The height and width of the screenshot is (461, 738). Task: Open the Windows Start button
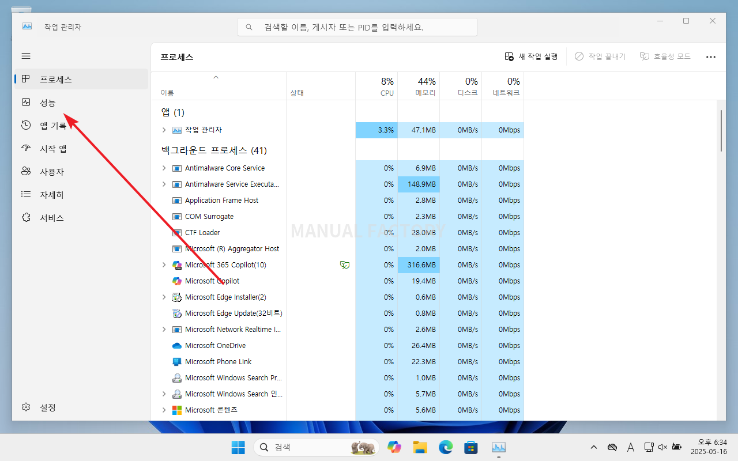(x=238, y=447)
